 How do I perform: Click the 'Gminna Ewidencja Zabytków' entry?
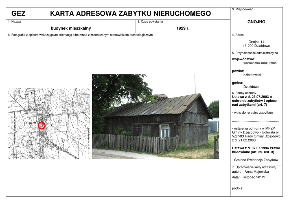256,160
